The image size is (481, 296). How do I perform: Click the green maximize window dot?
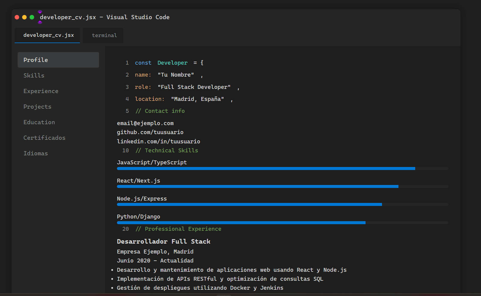[32, 17]
